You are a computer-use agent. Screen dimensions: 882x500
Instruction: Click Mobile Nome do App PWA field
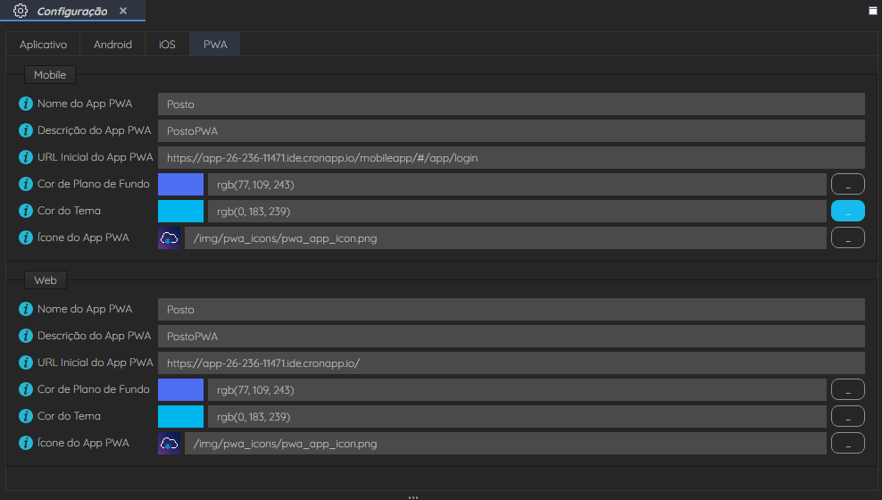(512, 104)
